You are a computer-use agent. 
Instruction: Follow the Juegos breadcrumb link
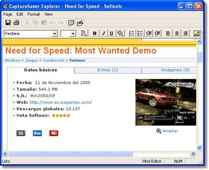click(31, 60)
